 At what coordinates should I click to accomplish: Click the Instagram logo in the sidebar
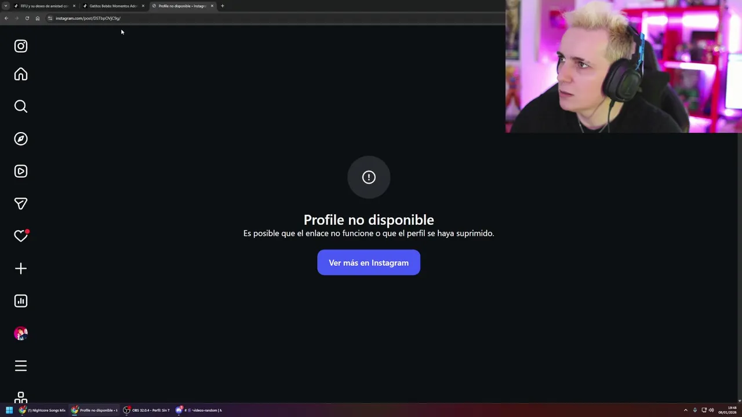21,46
